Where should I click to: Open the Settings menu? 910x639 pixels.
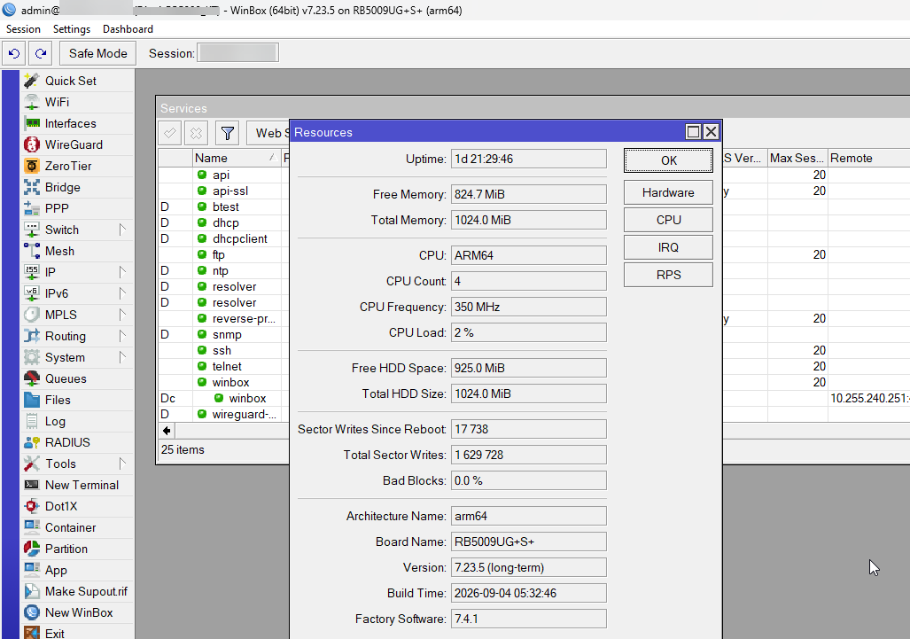(72, 29)
